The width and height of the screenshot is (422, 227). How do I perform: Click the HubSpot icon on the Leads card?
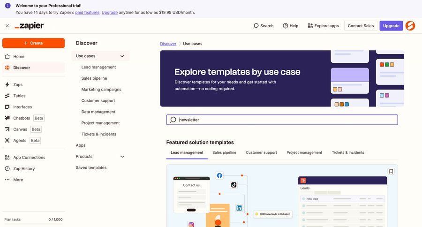(303, 181)
